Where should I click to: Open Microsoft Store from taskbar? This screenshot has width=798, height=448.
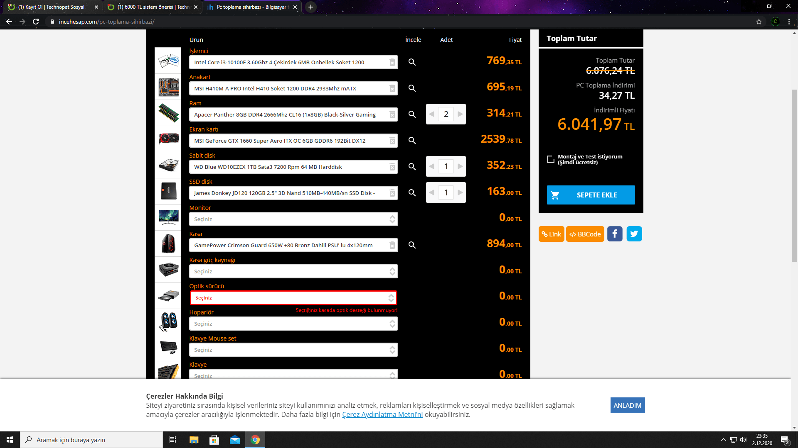point(214,440)
